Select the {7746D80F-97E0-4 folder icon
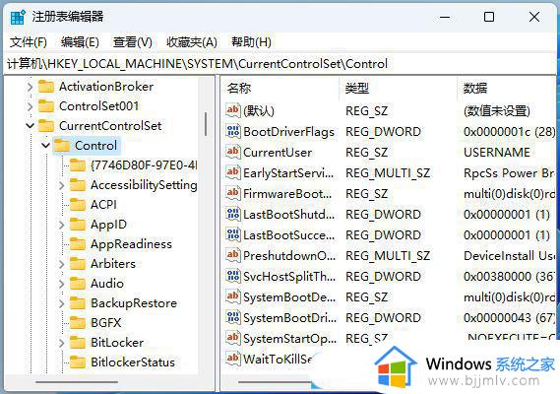Screen dimensions: 560x394 pyautogui.click(x=78, y=165)
